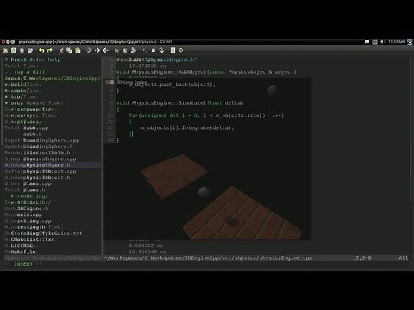This screenshot has width=414, height=310.
Task: Expand the cmake/ folder arrow
Action: point(6,90)
